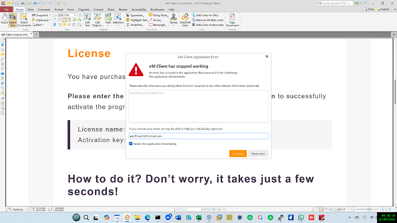The image size is (397, 223).
Task: Show hidden system tray icons
Action: tap(349, 217)
